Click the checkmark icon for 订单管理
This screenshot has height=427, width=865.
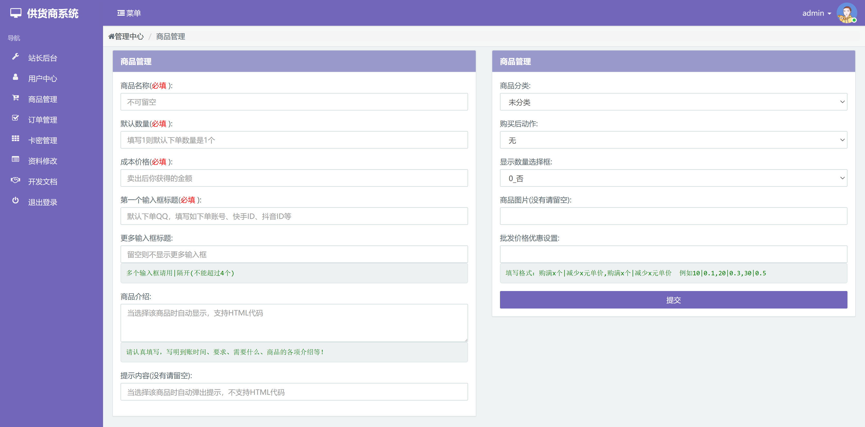point(15,118)
